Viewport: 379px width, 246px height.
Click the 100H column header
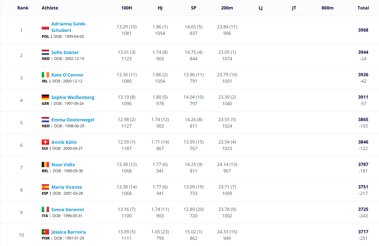pos(127,8)
